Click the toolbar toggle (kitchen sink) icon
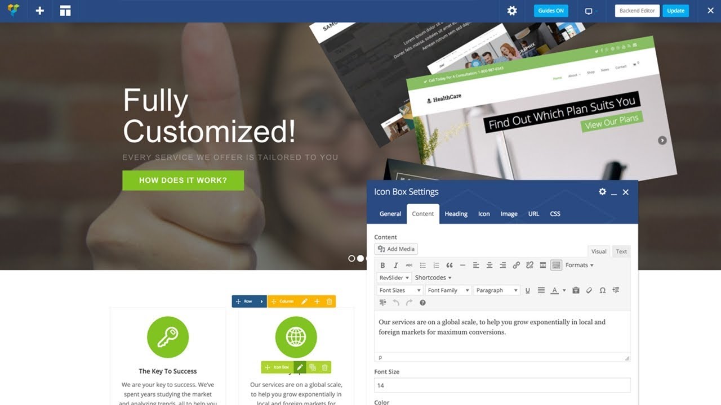The width and height of the screenshot is (721, 405). coord(557,265)
